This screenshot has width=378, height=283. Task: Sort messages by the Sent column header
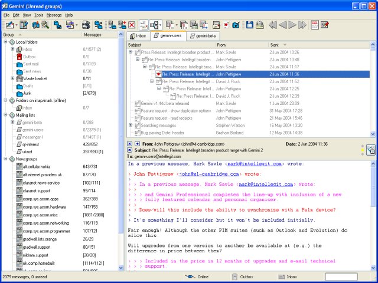(275, 45)
